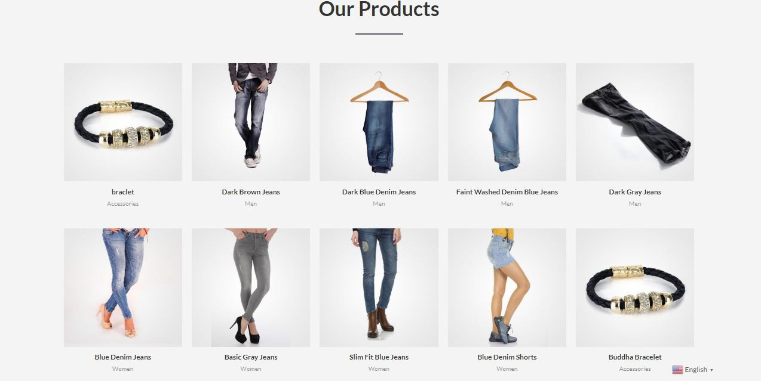This screenshot has width=761, height=381.
Task: Open the Blue Denim Shorts product image
Action: (x=507, y=287)
